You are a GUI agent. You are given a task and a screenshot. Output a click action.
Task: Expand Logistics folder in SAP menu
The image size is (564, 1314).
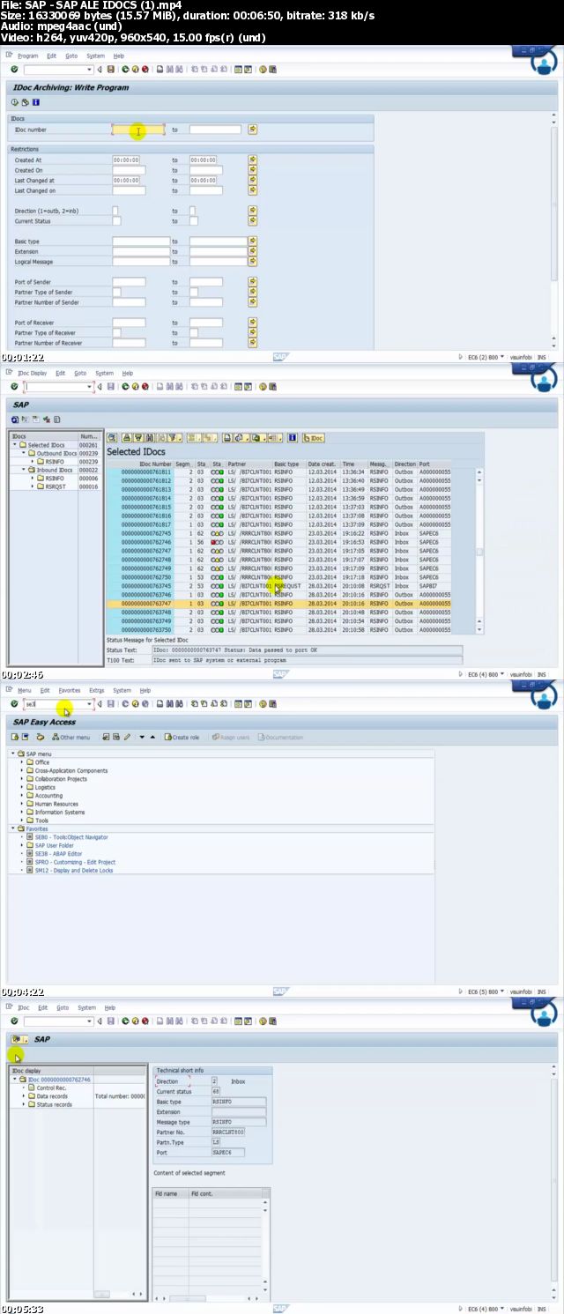(x=22, y=787)
